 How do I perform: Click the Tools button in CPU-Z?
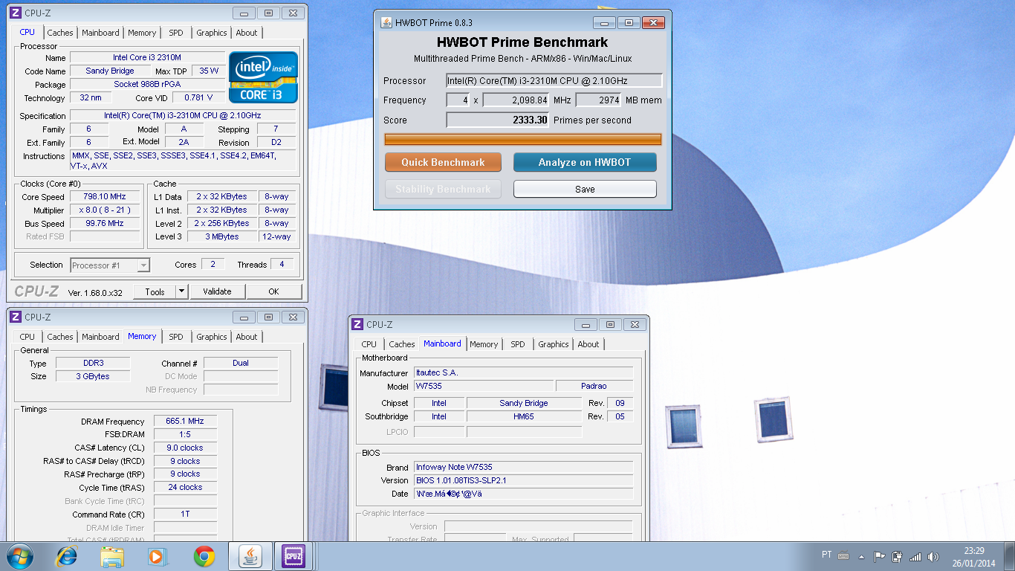pos(155,291)
